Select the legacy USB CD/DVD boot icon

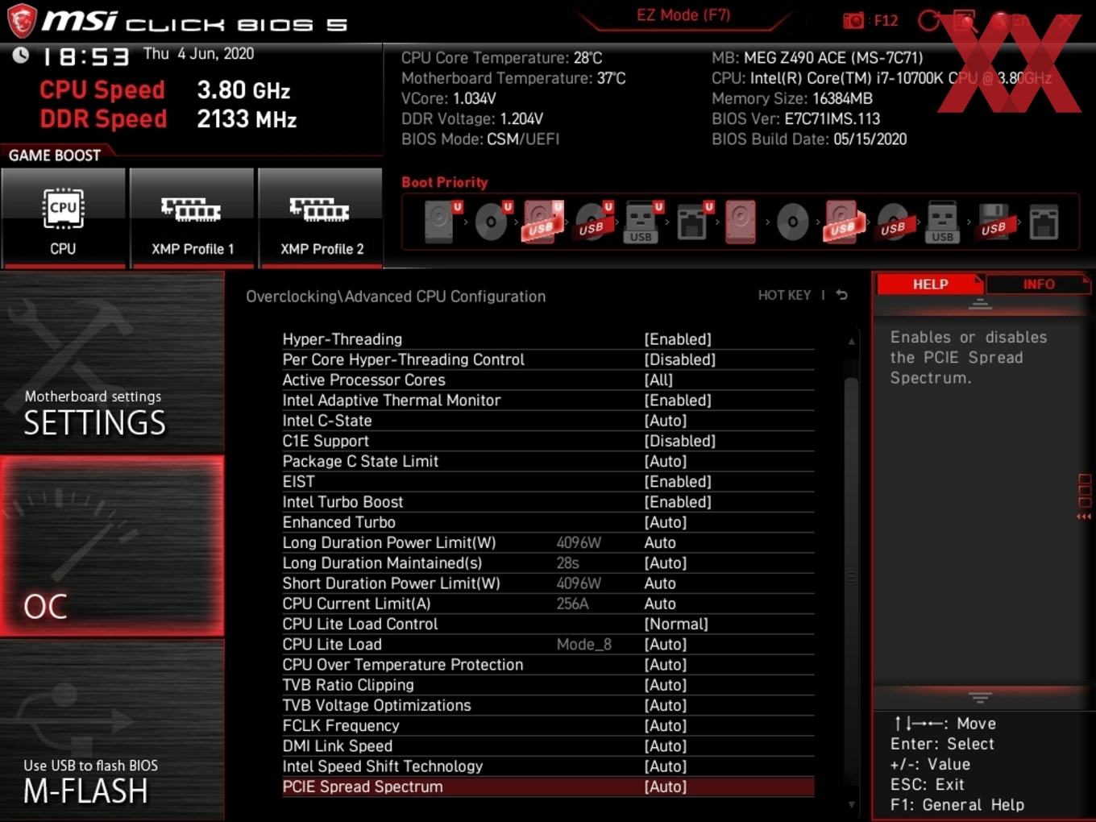tap(894, 222)
